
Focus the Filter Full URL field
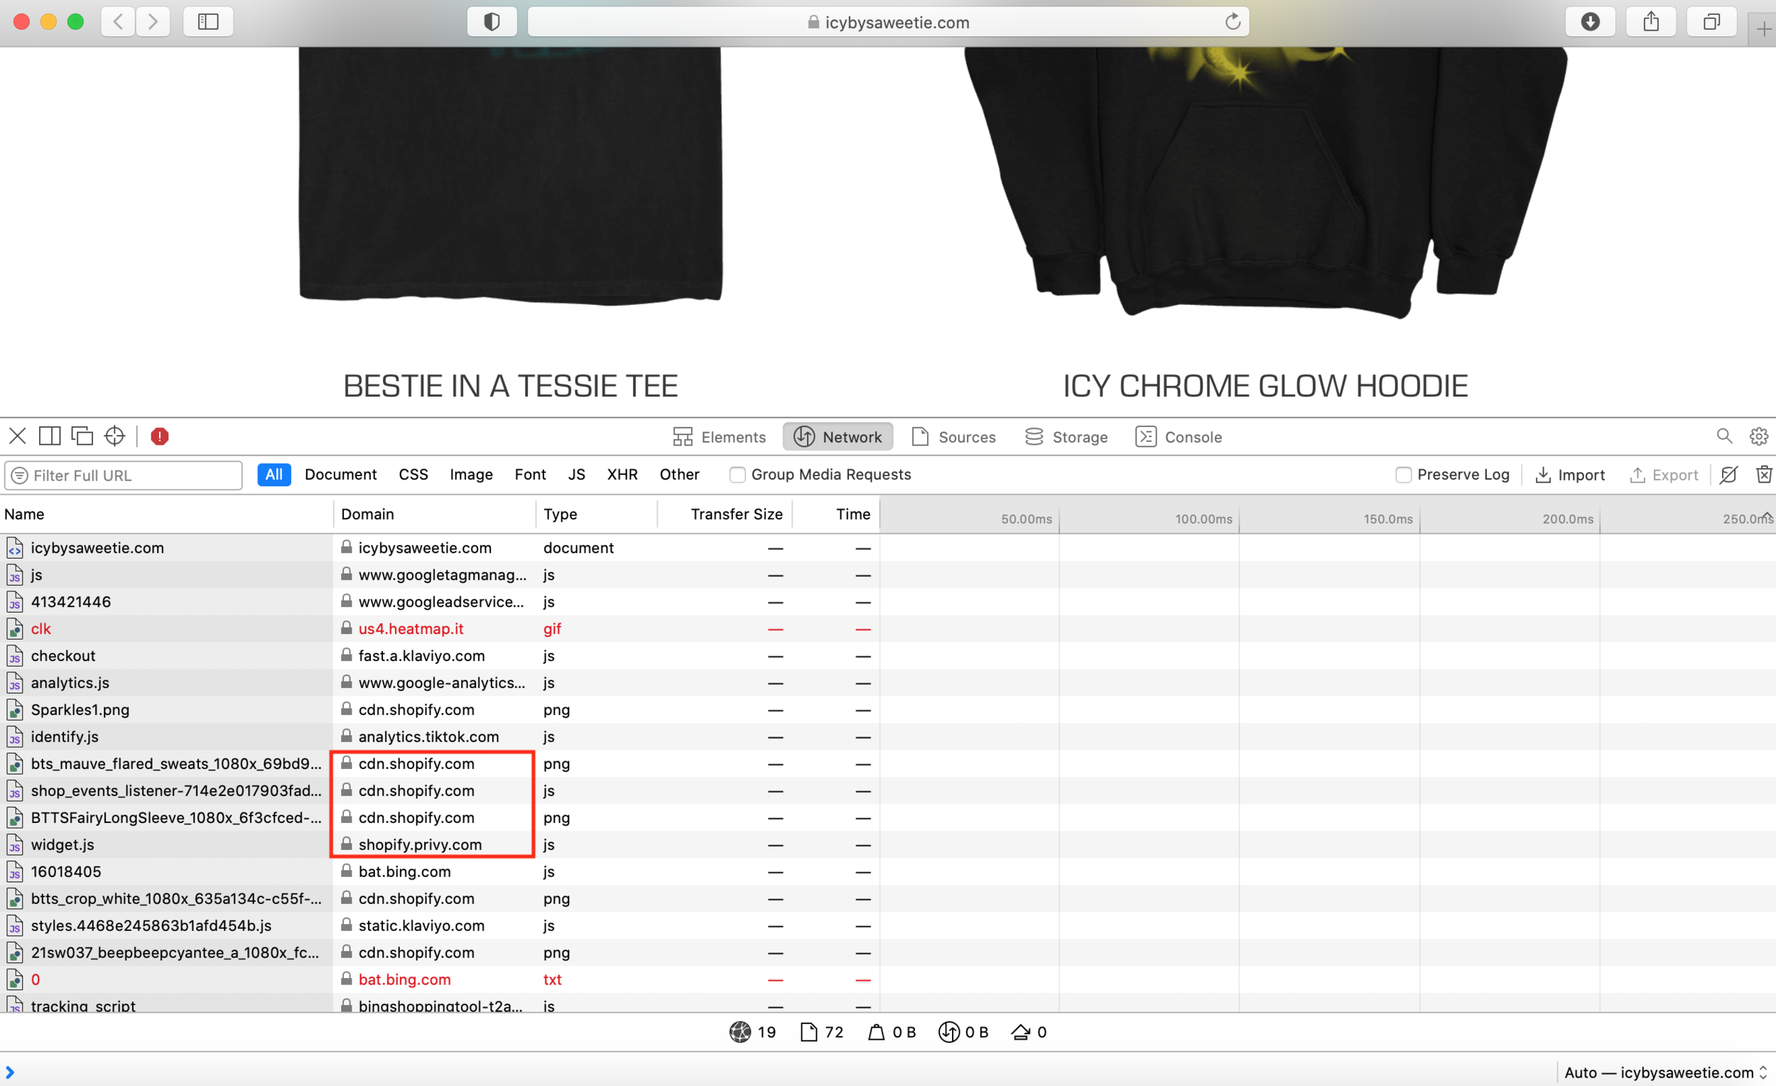123,475
